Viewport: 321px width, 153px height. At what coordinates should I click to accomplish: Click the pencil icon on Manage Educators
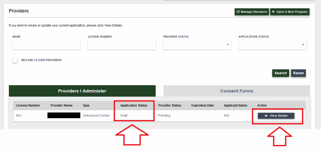[x=238, y=12]
